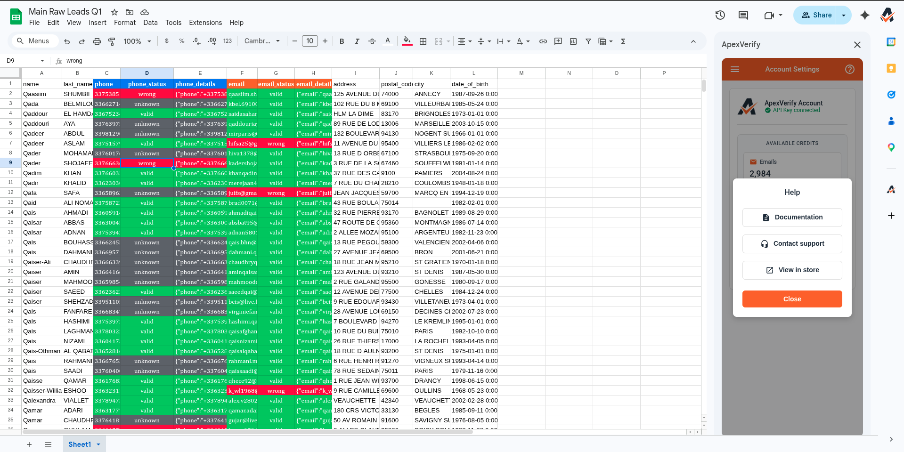Insert a chart via the toolbar icon
904x452 pixels.
573,41
